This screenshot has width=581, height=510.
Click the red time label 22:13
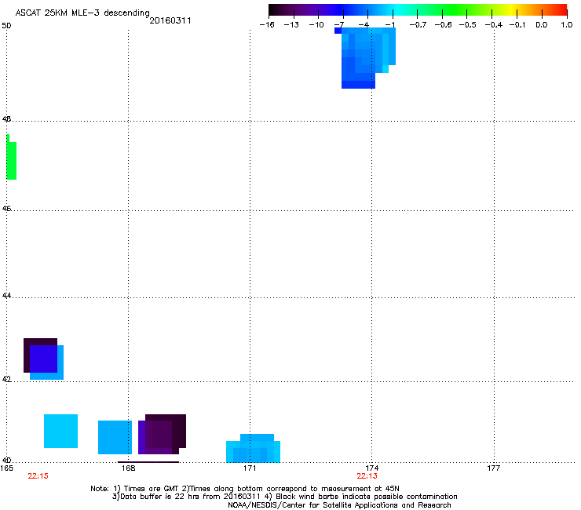coord(367,476)
